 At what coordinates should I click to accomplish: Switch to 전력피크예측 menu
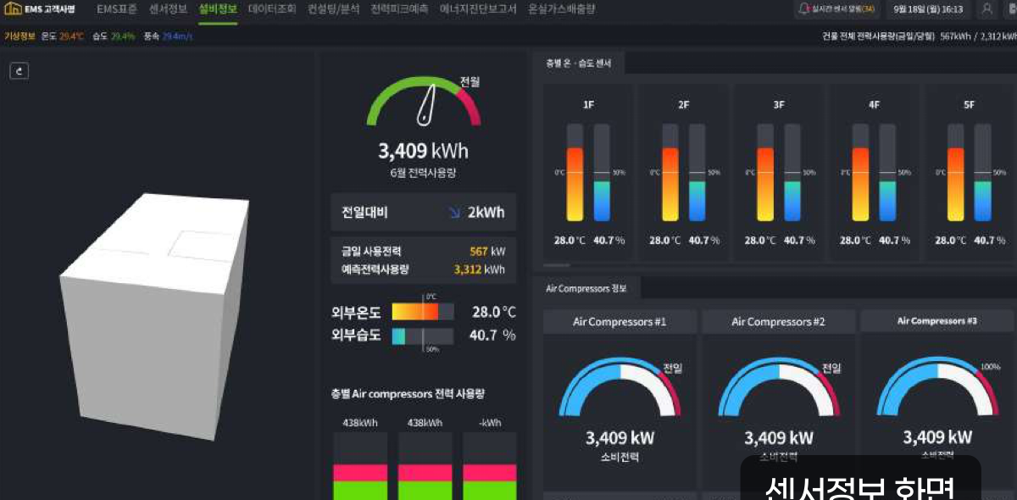click(x=399, y=9)
